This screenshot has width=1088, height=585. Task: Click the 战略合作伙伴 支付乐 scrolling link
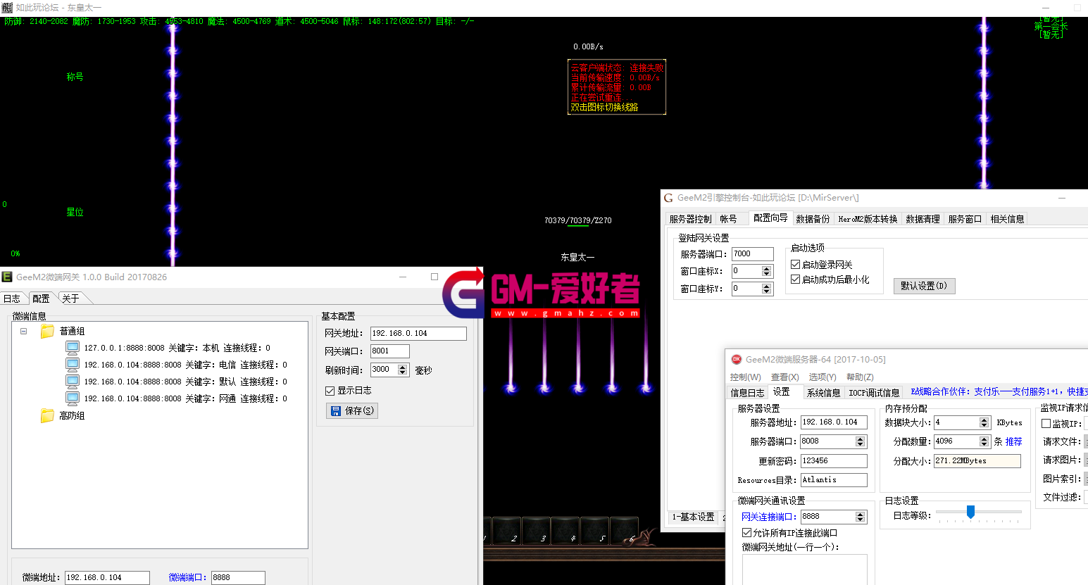pyautogui.click(x=999, y=391)
